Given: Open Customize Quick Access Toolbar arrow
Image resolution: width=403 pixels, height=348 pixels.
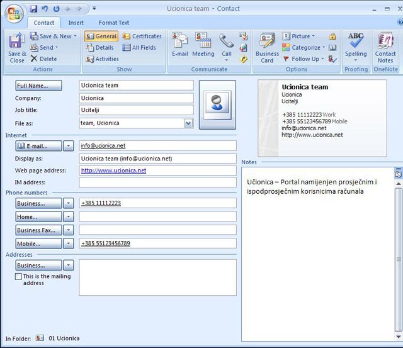Looking at the screenshot, I should (94, 8).
